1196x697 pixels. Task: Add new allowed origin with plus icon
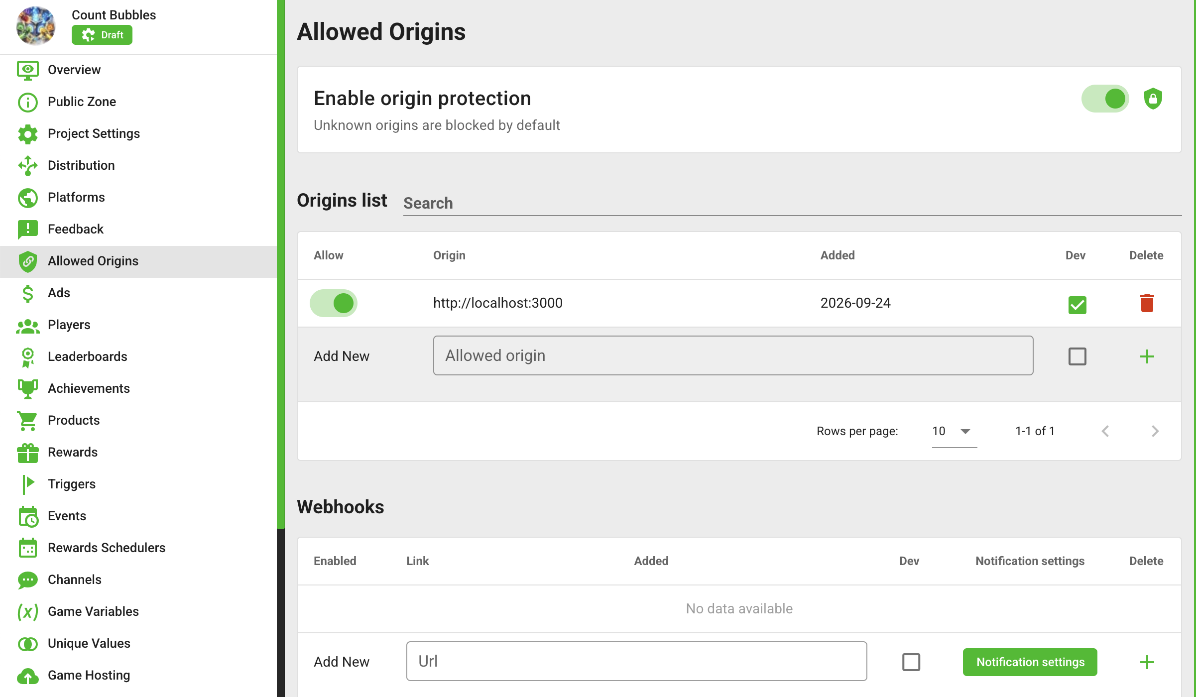point(1147,356)
